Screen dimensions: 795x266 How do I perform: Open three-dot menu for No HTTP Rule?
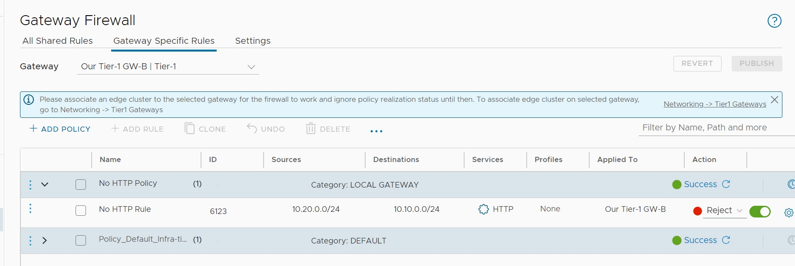(x=30, y=209)
